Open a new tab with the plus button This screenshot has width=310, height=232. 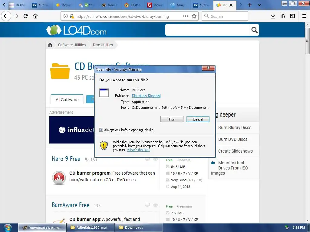[250, 5]
